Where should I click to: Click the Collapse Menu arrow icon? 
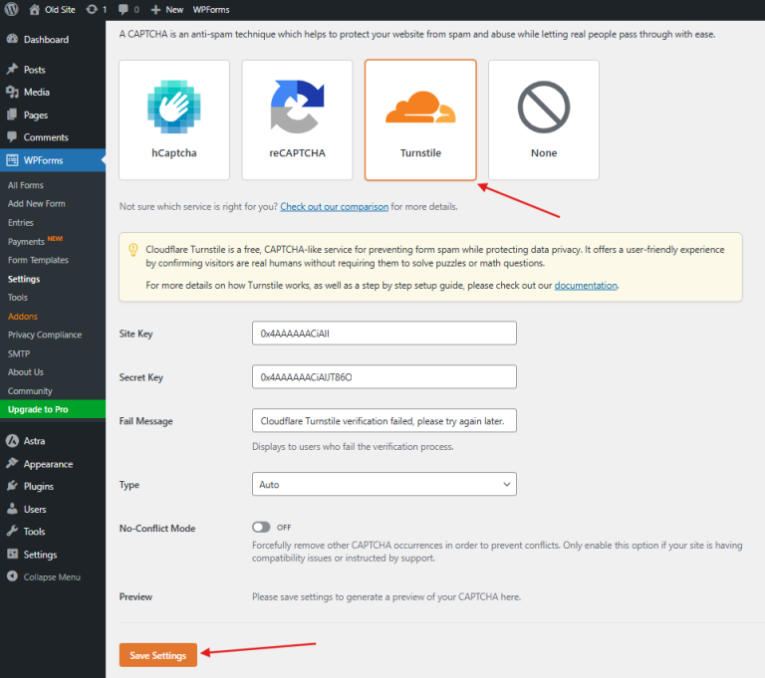coord(12,576)
